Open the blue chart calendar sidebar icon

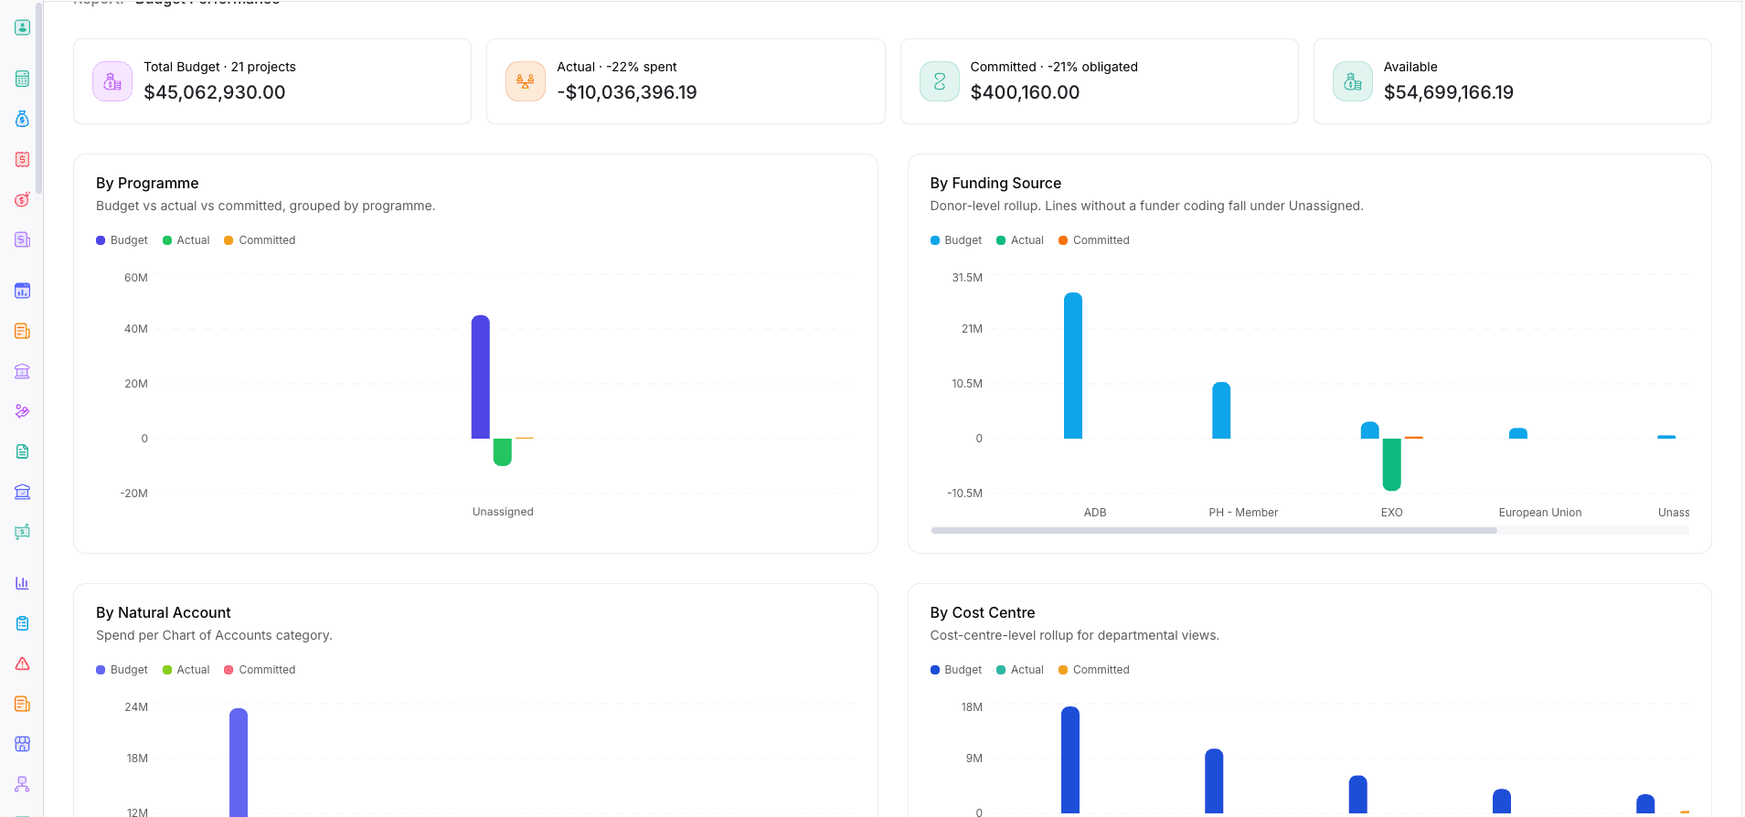pos(23,291)
